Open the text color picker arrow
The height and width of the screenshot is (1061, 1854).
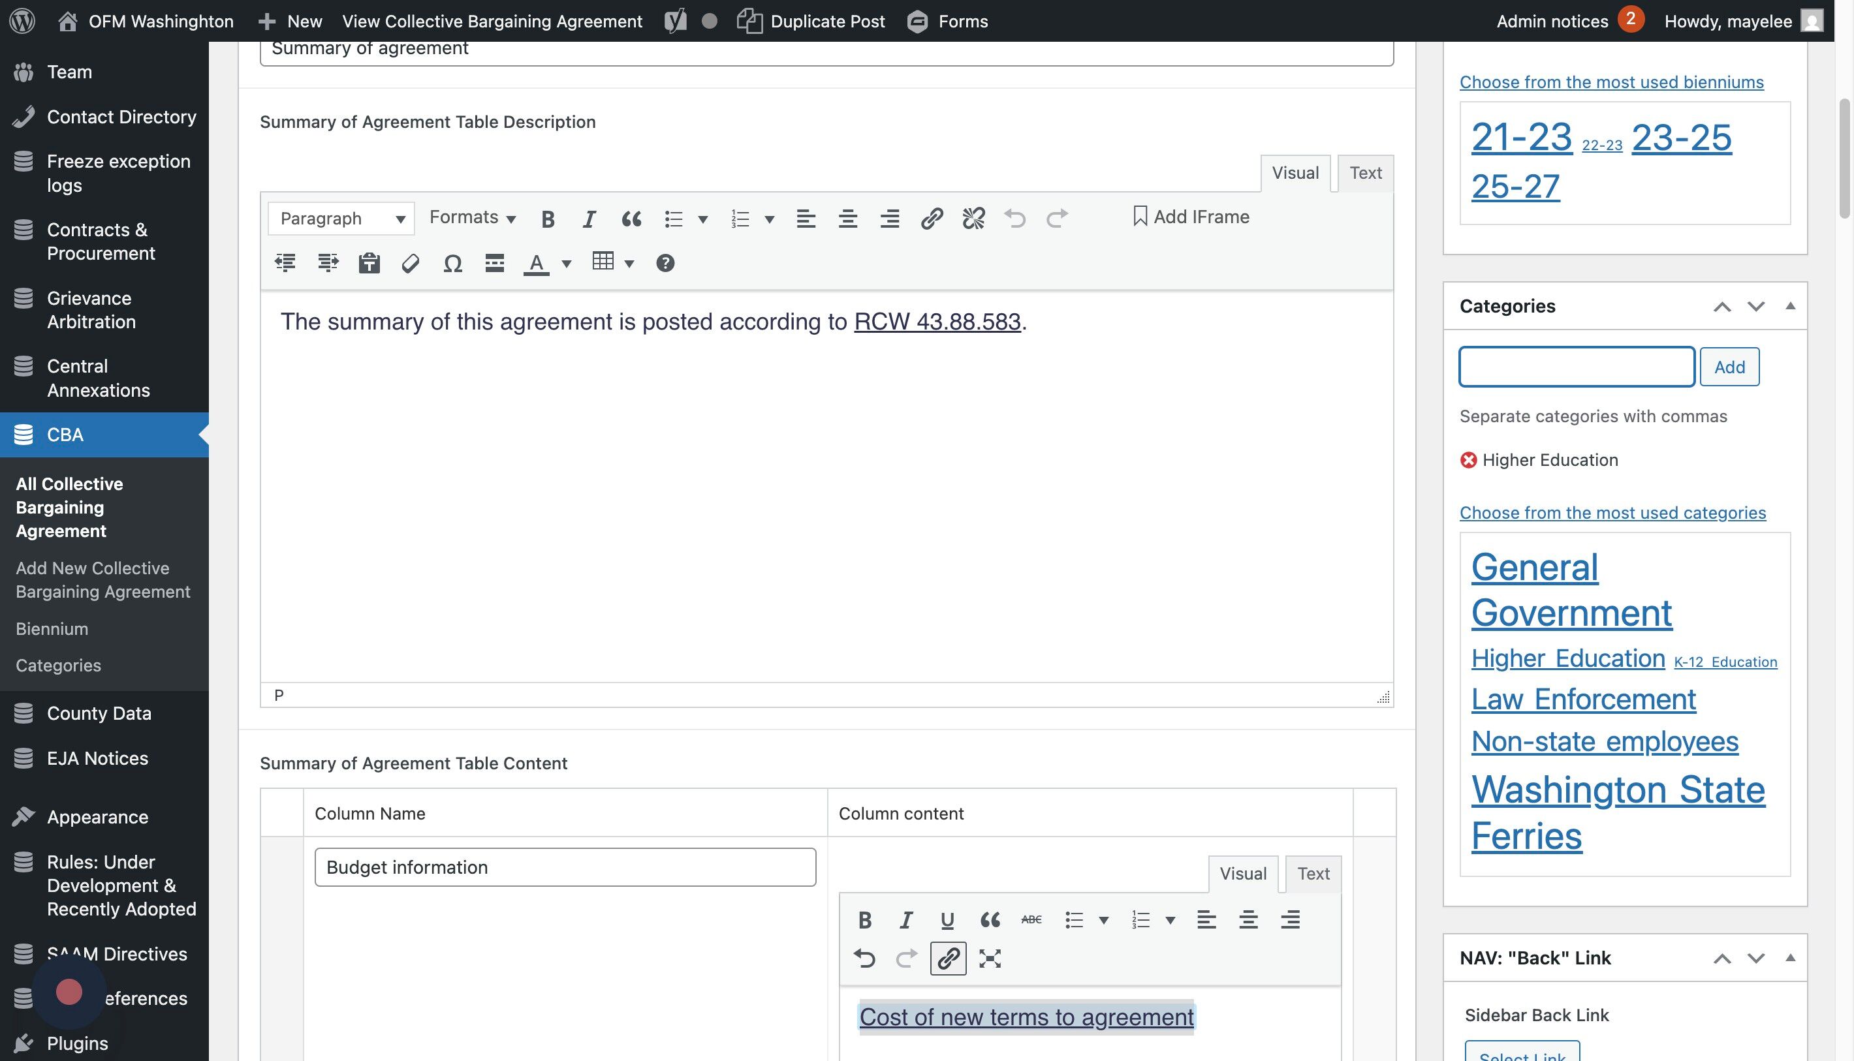(567, 263)
